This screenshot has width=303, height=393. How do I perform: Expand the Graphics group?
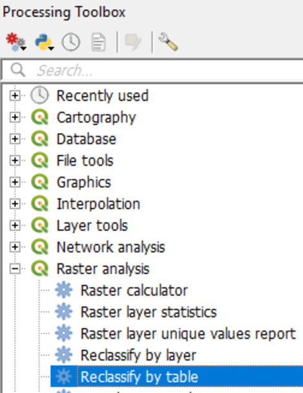(15, 182)
